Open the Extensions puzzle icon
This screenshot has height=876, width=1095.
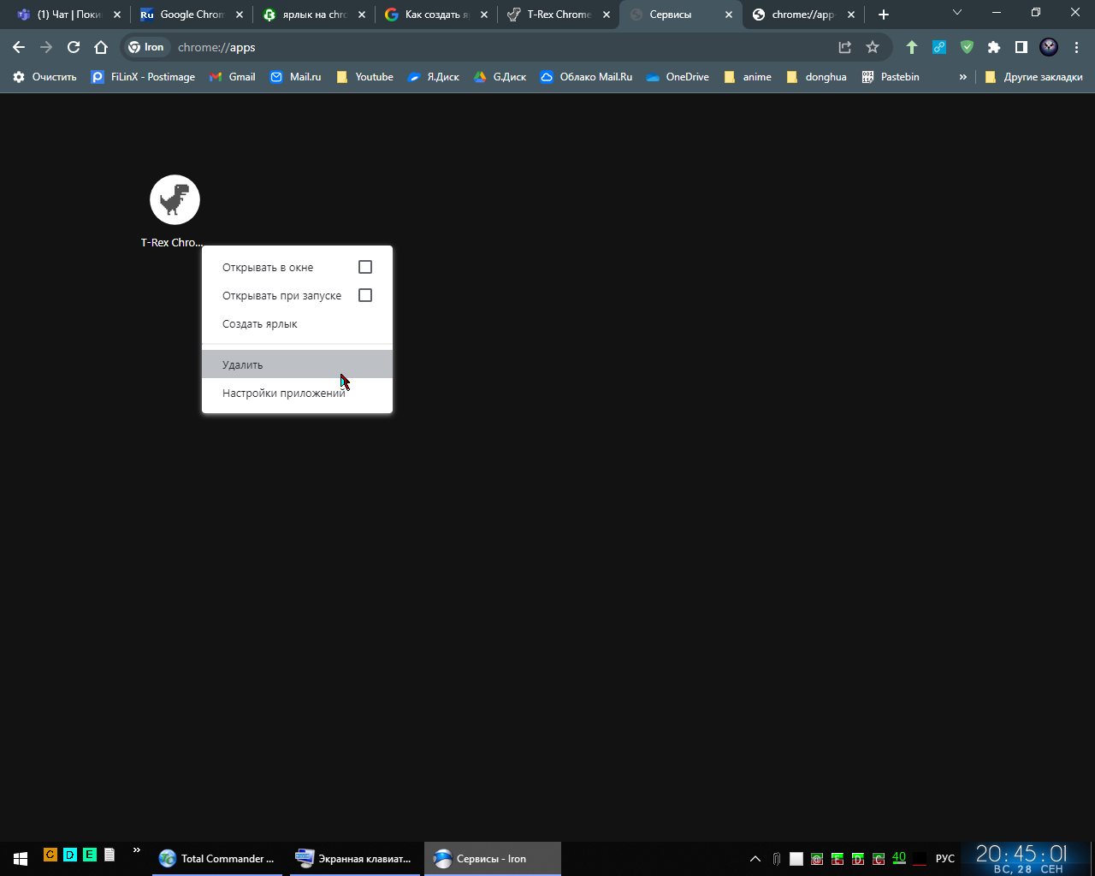pos(994,48)
